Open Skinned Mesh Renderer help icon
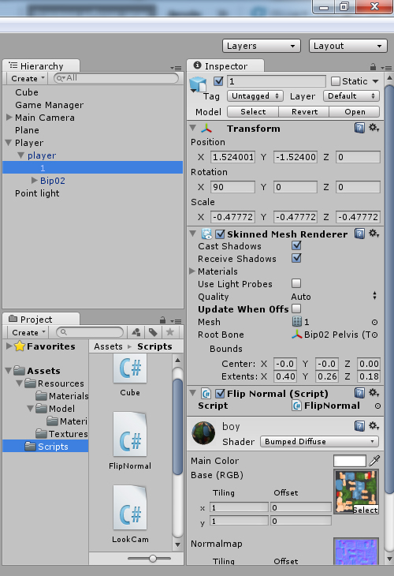 pyautogui.click(x=359, y=234)
